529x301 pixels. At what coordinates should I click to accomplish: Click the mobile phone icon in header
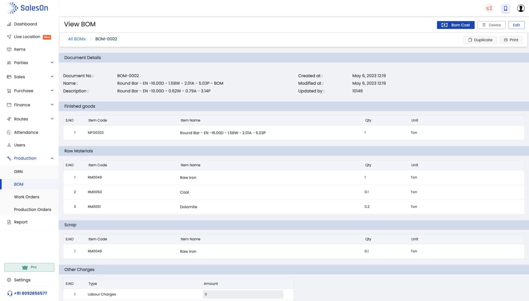(x=505, y=8)
